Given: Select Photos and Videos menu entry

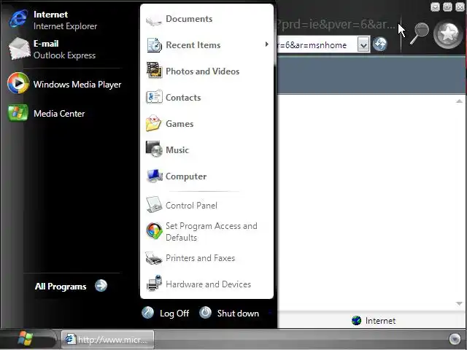Looking at the screenshot, I should 207,71.
